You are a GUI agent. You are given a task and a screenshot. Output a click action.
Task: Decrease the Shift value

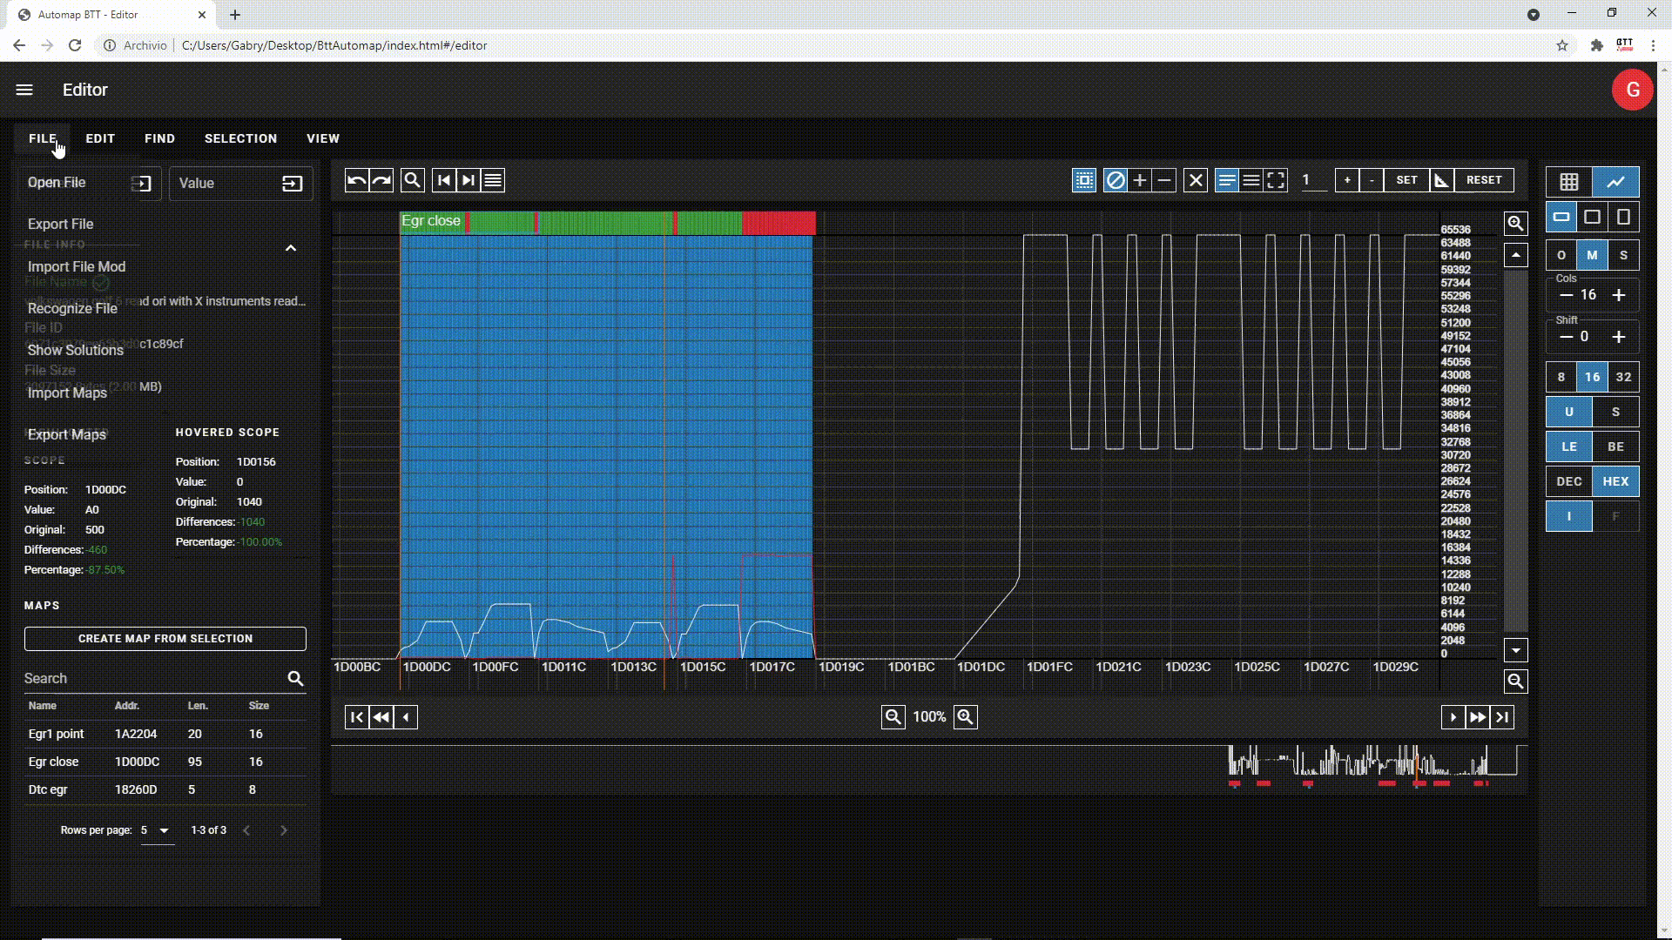coord(1567,337)
